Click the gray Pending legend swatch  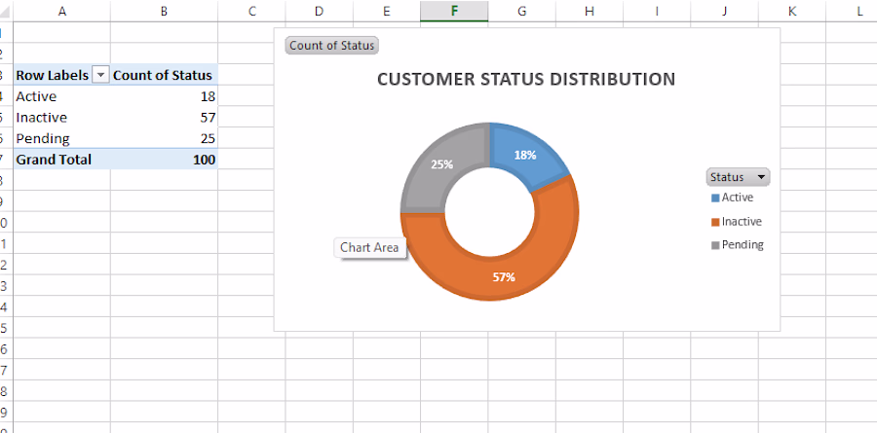point(715,246)
